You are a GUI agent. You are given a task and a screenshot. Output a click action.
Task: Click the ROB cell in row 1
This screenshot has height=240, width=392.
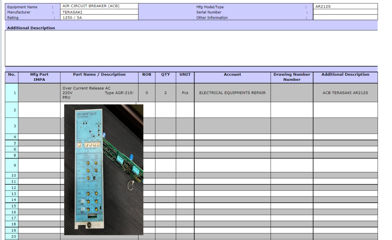pyautogui.click(x=147, y=93)
